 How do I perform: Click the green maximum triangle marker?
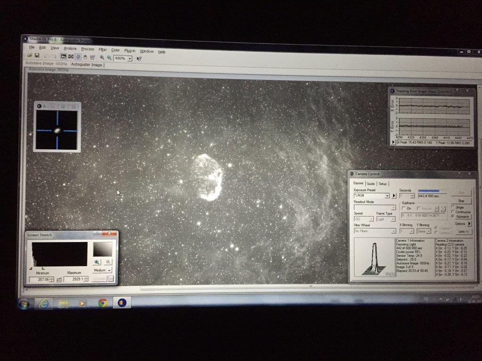tap(43, 268)
